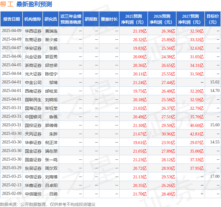221x207 pixels.
Task: Select the 东莞证券 institution cell
Action: point(33,40)
